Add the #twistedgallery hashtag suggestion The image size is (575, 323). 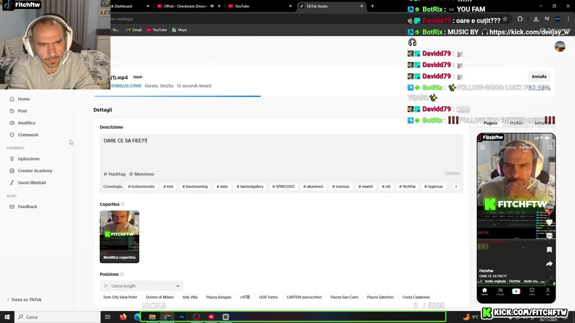(x=250, y=187)
